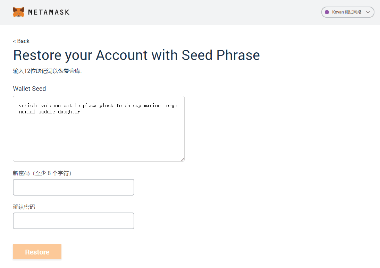The height and width of the screenshot is (268, 380).
Task: Go back using the Back link
Action: pos(21,41)
